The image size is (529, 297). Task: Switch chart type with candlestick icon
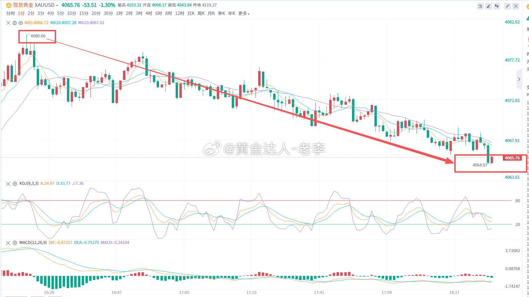click(x=497, y=6)
